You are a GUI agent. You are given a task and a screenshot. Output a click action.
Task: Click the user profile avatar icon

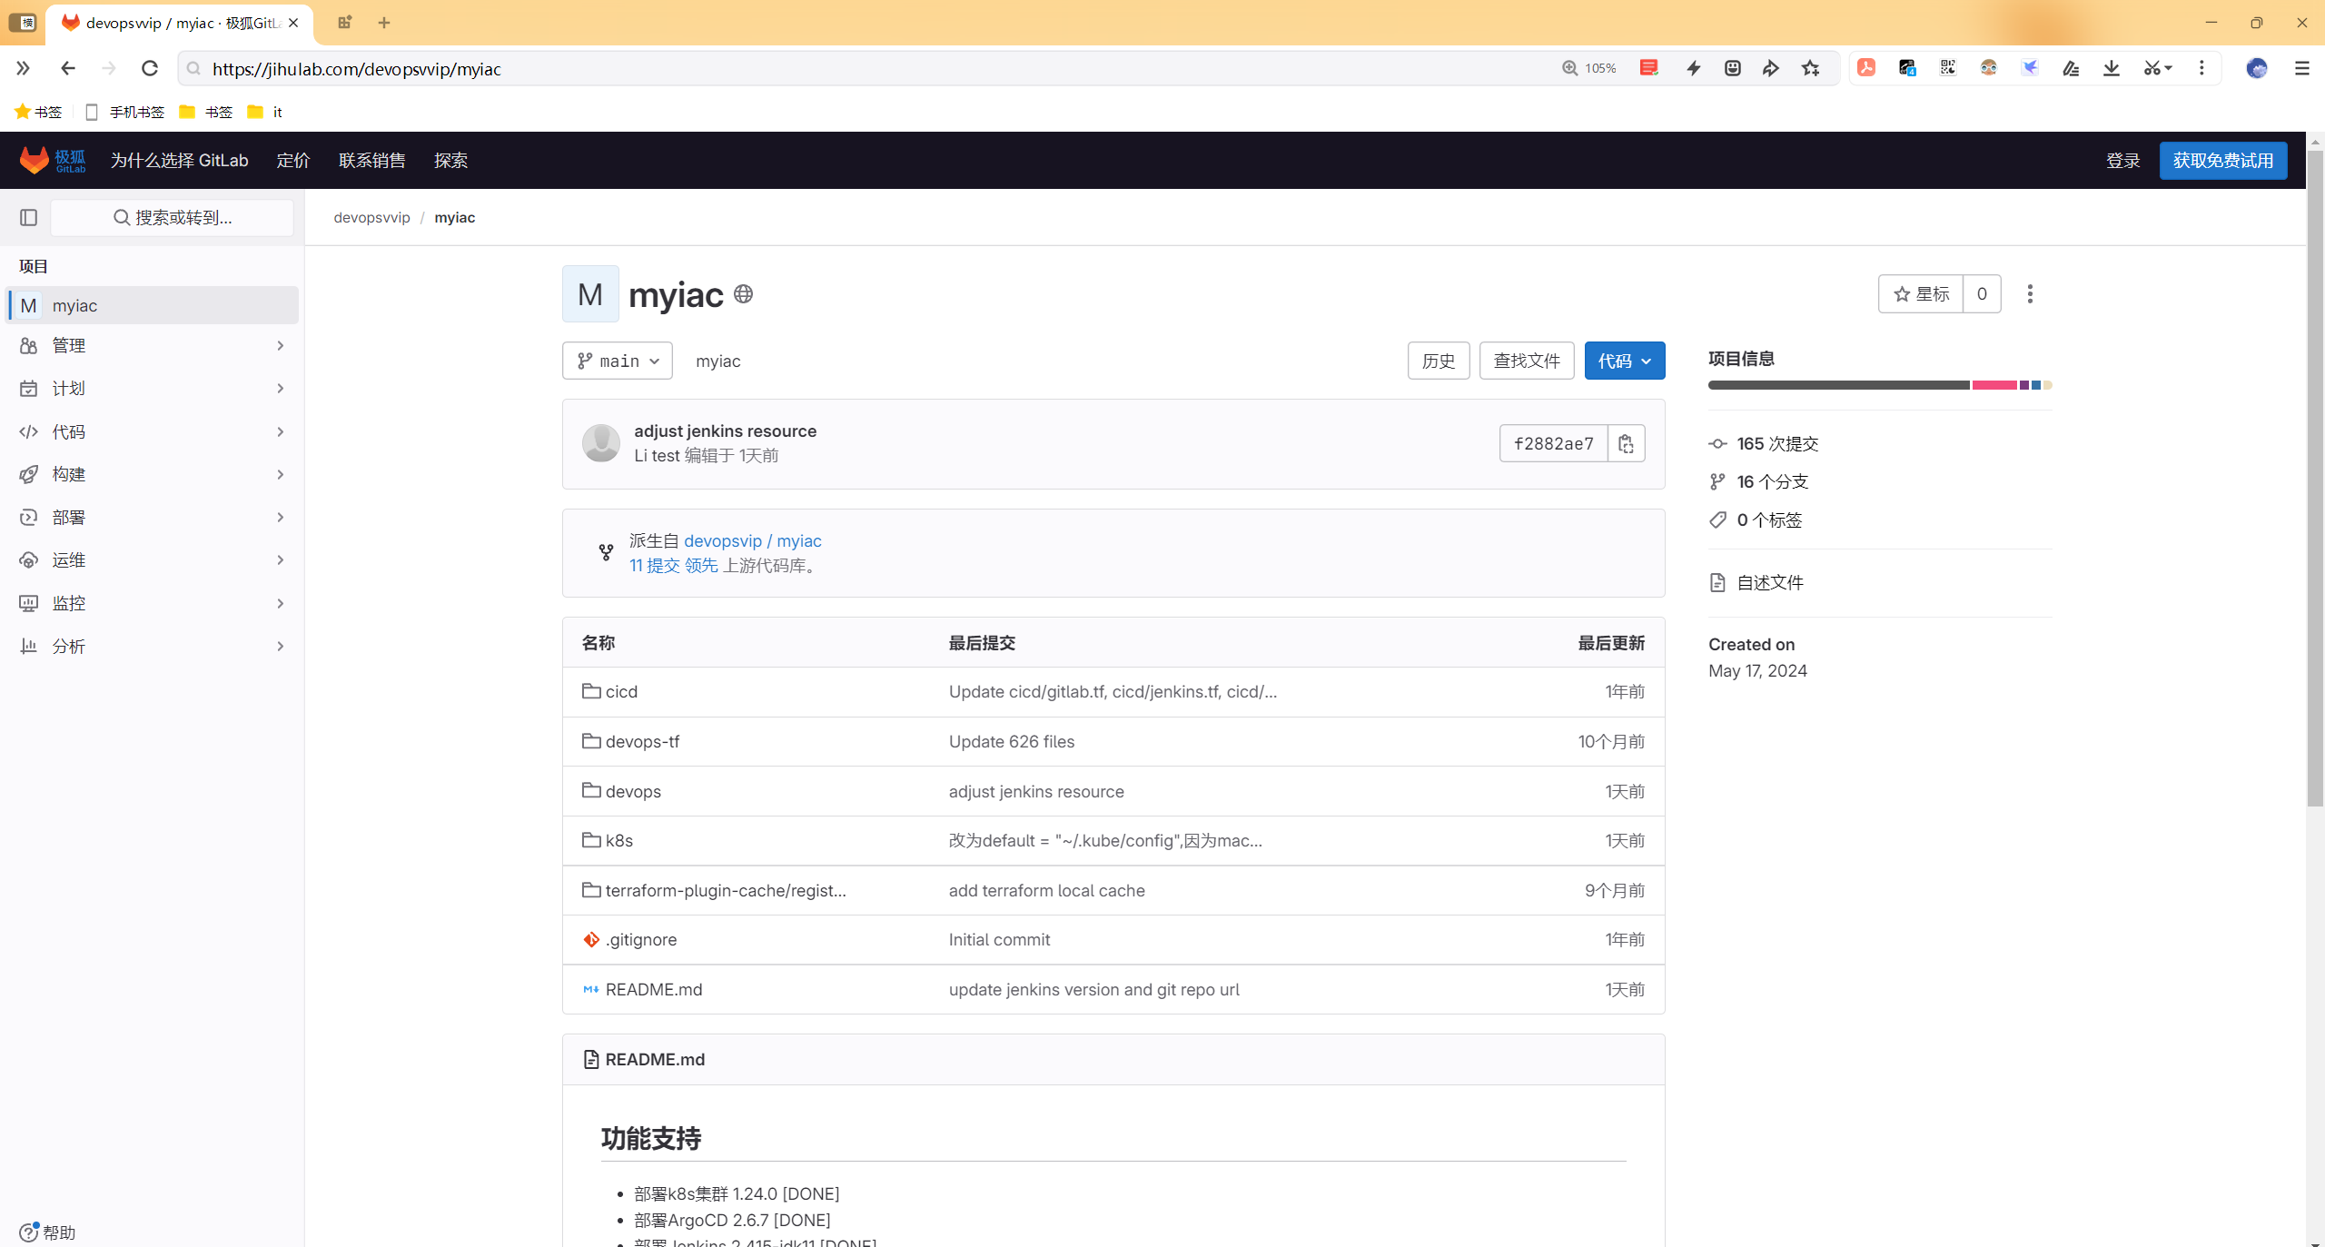(x=2257, y=68)
